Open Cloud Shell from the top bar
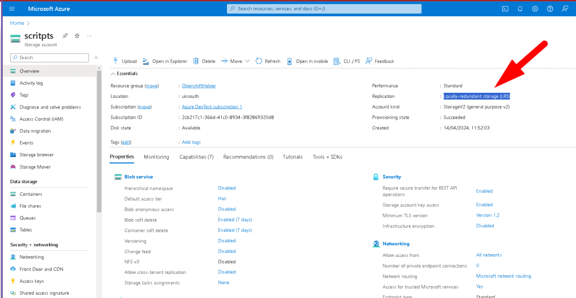Screen dimensions: 576x298 click(505, 9)
